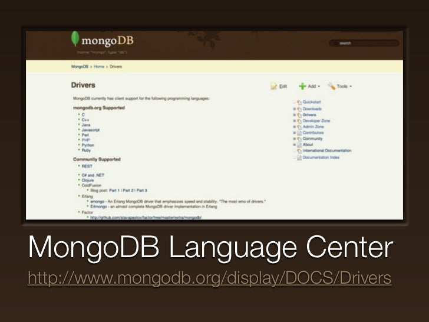Click the MongoDB leaf logo
429x322 pixels.
coord(75,38)
